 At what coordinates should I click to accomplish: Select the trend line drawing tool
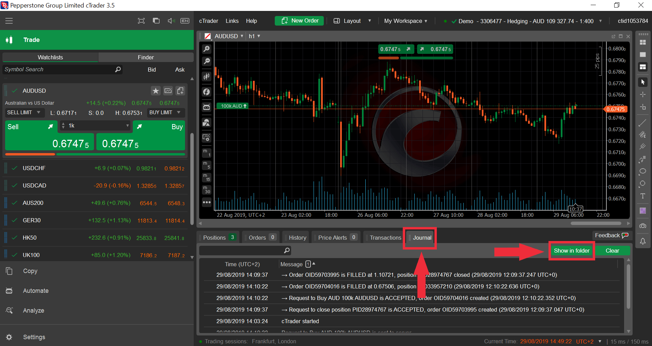(643, 122)
